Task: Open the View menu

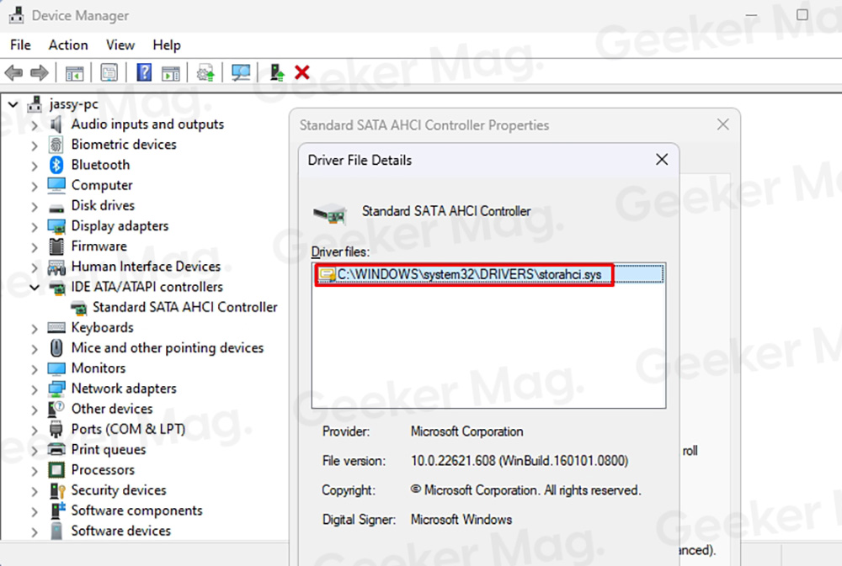Action: coord(120,45)
